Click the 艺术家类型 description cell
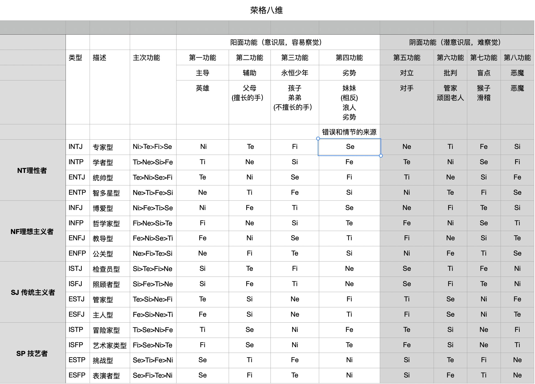Screen dimensions: 535x384 (110, 346)
